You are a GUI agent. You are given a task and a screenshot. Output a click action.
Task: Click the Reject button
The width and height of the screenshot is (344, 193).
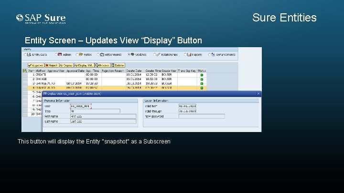click(x=52, y=65)
